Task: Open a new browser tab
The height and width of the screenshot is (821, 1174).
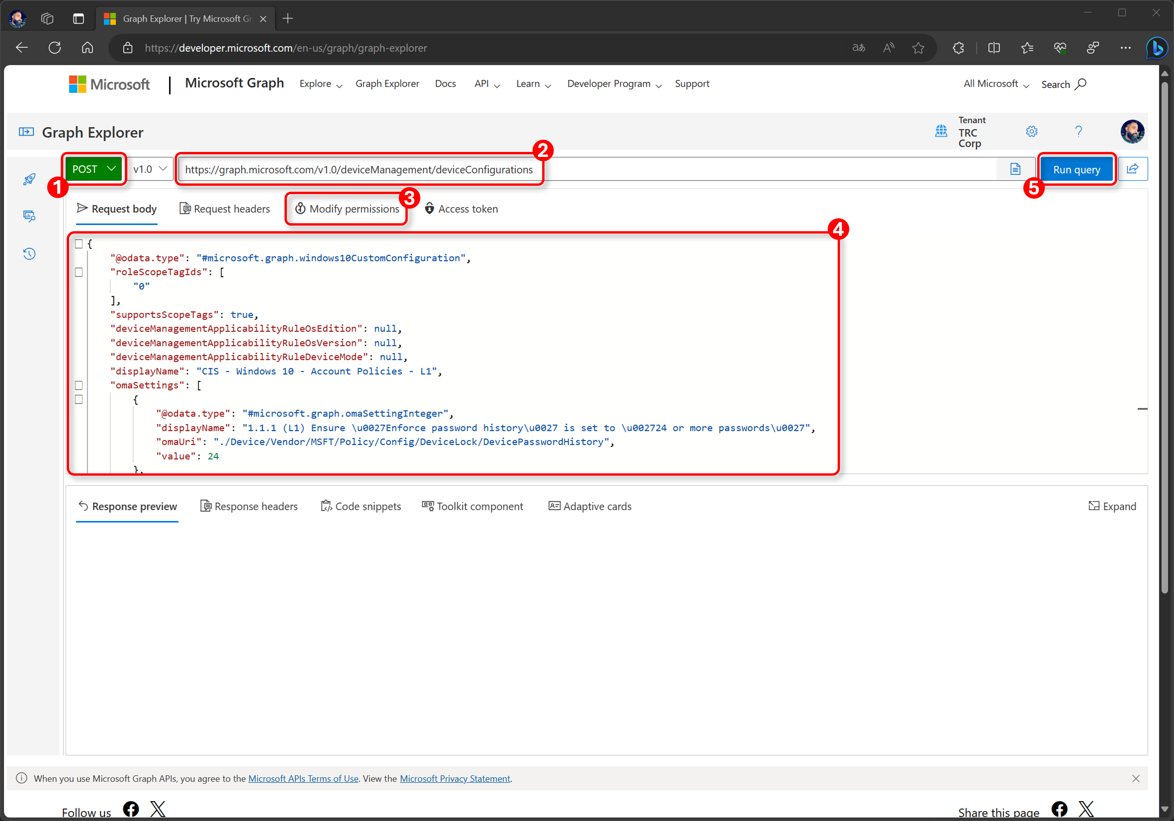Action: point(288,19)
